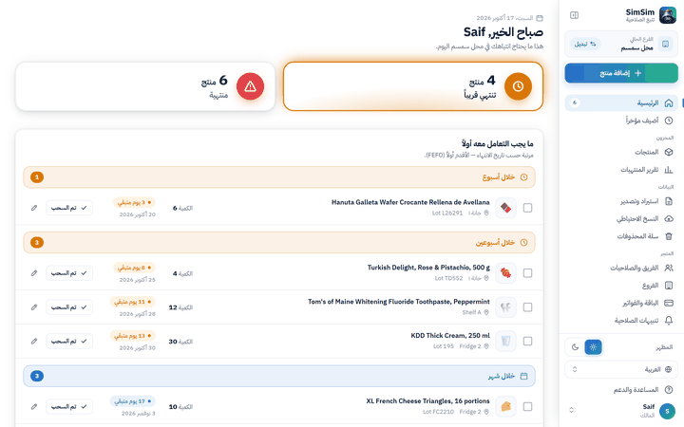Click the 3 يوم متبقي badge

(x=134, y=203)
